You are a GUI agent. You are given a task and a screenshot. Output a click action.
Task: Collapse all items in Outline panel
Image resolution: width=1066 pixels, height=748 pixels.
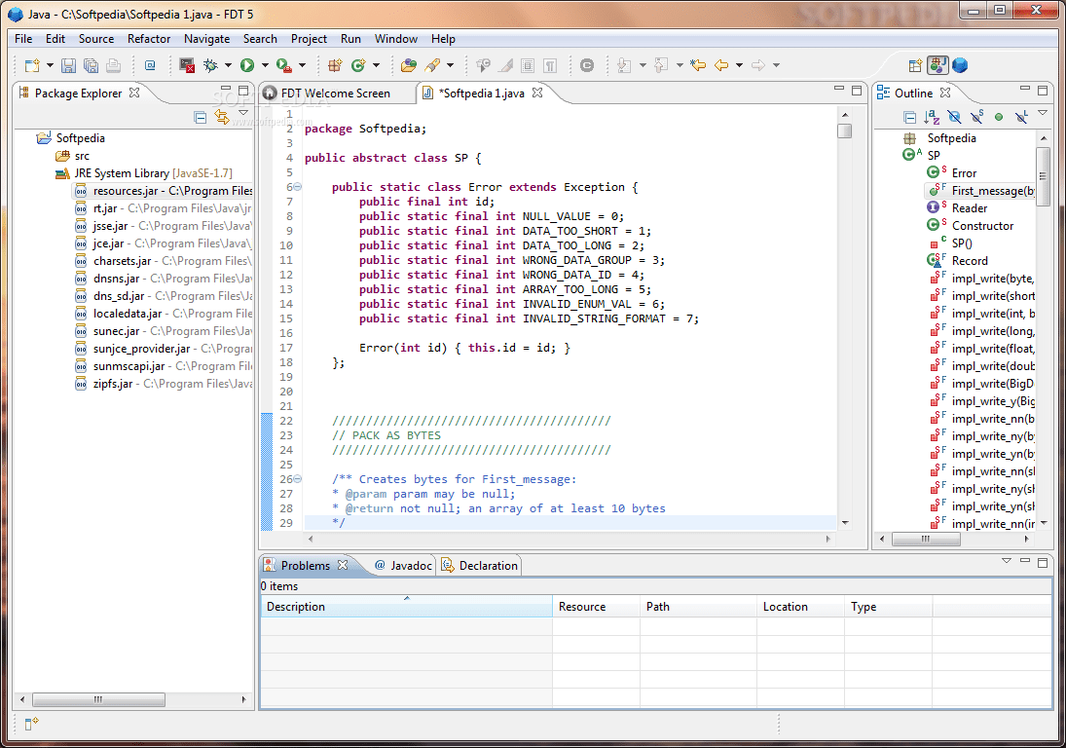point(909,117)
